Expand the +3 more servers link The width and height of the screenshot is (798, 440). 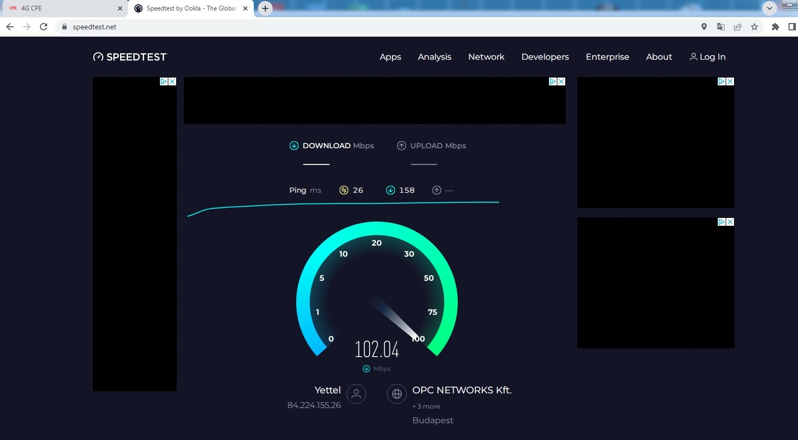pos(426,406)
